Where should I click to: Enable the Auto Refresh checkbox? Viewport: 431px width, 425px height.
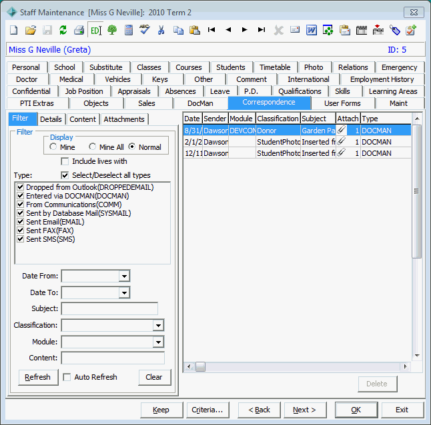click(x=67, y=377)
